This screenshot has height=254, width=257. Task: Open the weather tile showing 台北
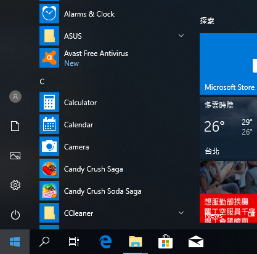click(228, 128)
